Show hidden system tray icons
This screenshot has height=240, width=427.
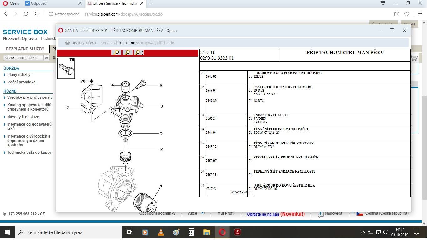click(x=363, y=232)
